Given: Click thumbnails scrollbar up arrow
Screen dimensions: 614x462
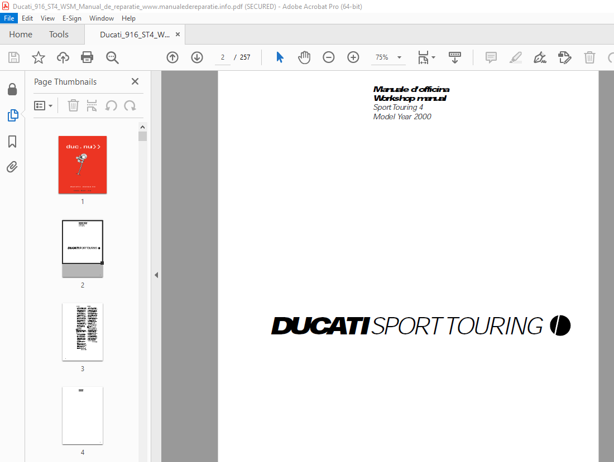Looking at the screenshot, I should tap(142, 127).
